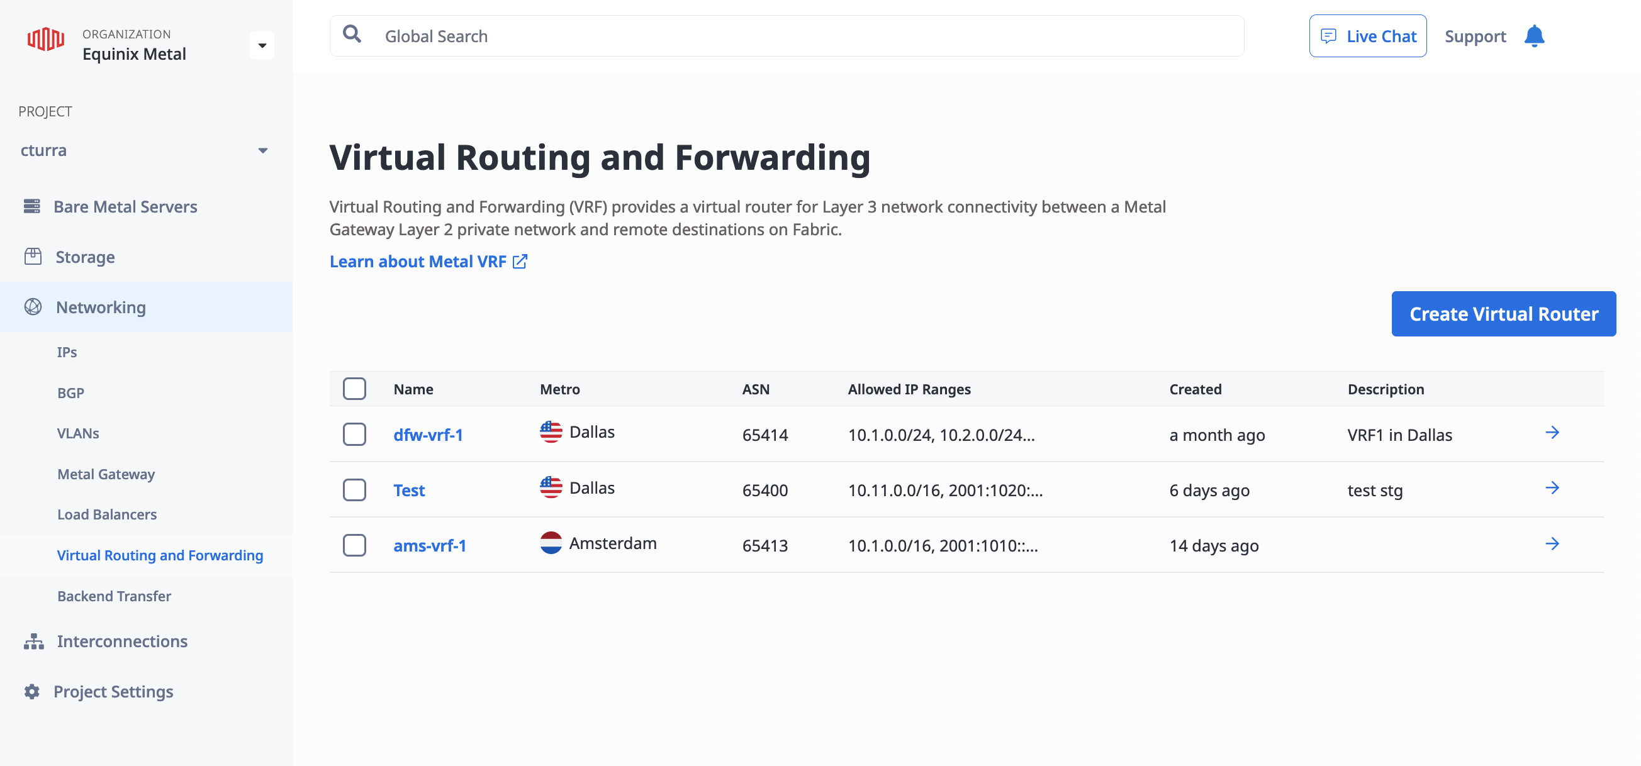Viewport: 1641px width, 766px height.
Task: Open the organization dropdown arrow
Action: [x=262, y=45]
